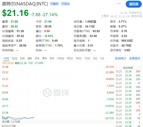Viewport: 143px width, 127px height.
Task: Click the 加自选 add-to-watchlist button
Action: (134, 4)
